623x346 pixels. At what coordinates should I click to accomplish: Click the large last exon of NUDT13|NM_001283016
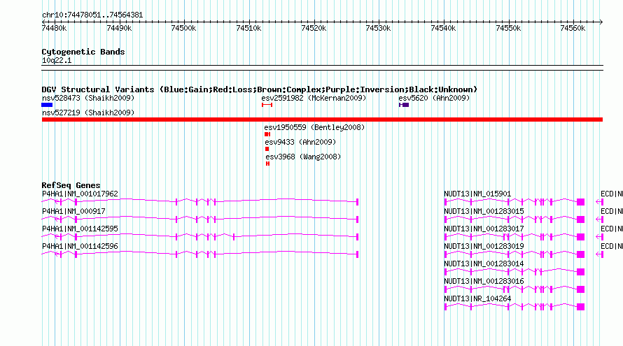tap(580, 289)
